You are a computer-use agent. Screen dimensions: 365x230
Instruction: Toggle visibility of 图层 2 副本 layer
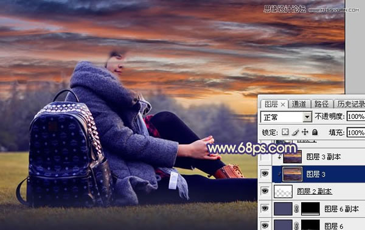(x=265, y=191)
